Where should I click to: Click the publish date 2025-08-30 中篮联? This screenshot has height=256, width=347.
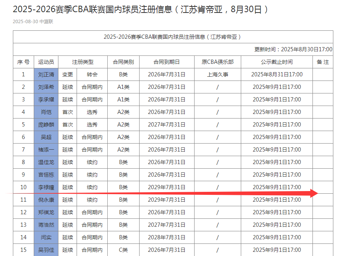coord(33,22)
